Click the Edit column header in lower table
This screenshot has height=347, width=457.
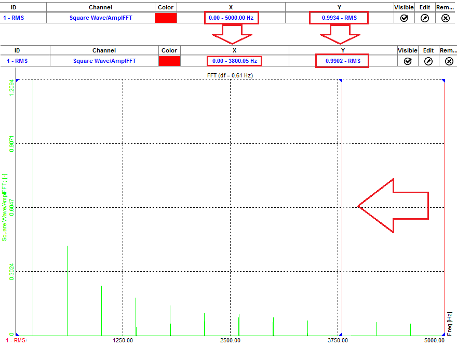tap(428, 50)
